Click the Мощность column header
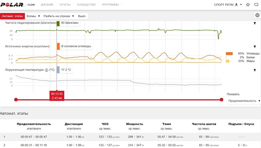This screenshot has width=261, height=148. coord(134,124)
